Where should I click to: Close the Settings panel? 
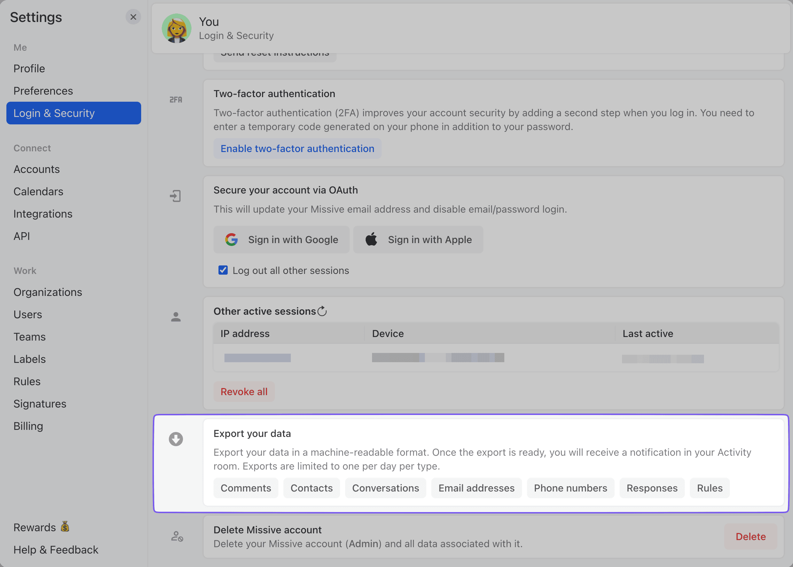(133, 17)
